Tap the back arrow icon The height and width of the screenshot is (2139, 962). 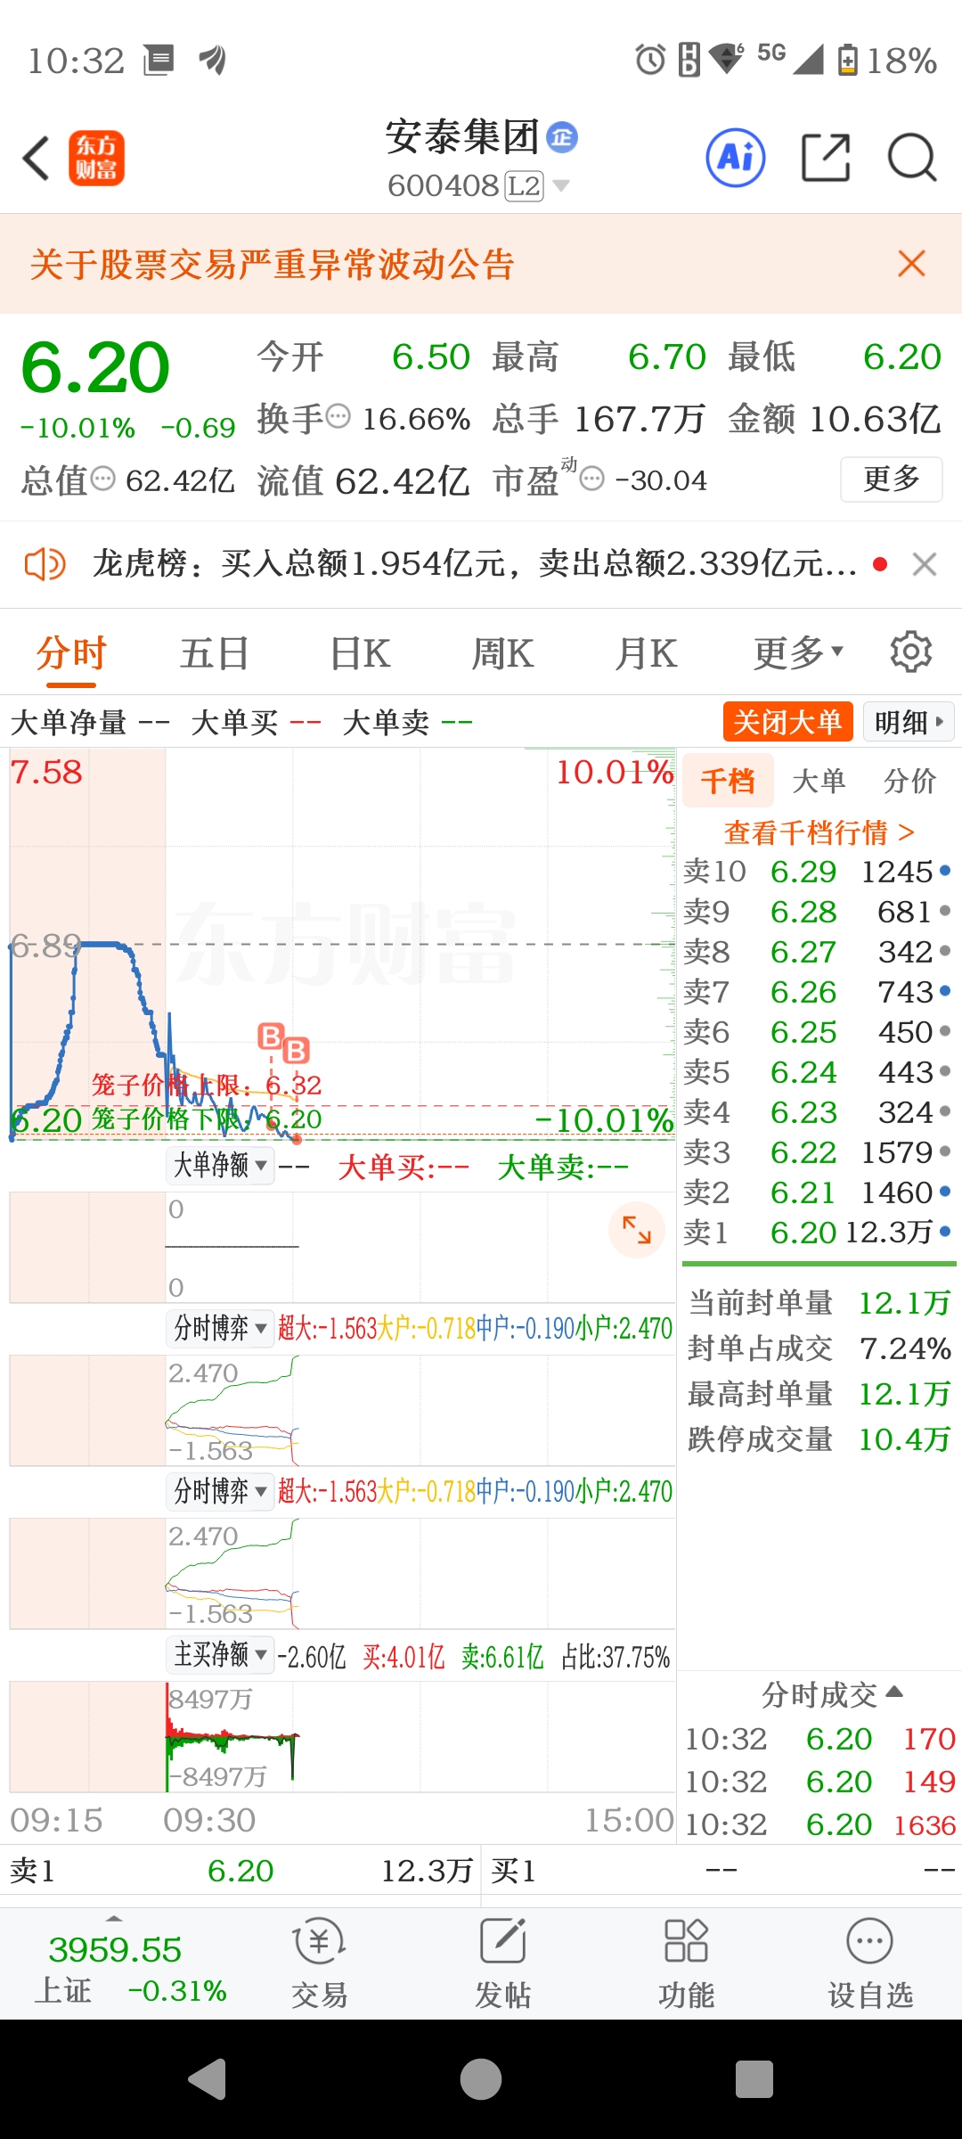click(x=37, y=159)
